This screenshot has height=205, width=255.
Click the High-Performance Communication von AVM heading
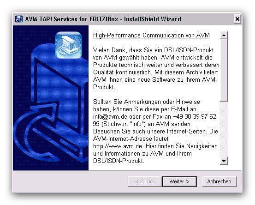click(x=151, y=36)
